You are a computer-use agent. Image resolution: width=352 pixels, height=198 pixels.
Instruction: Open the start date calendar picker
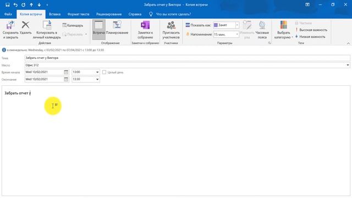point(66,72)
